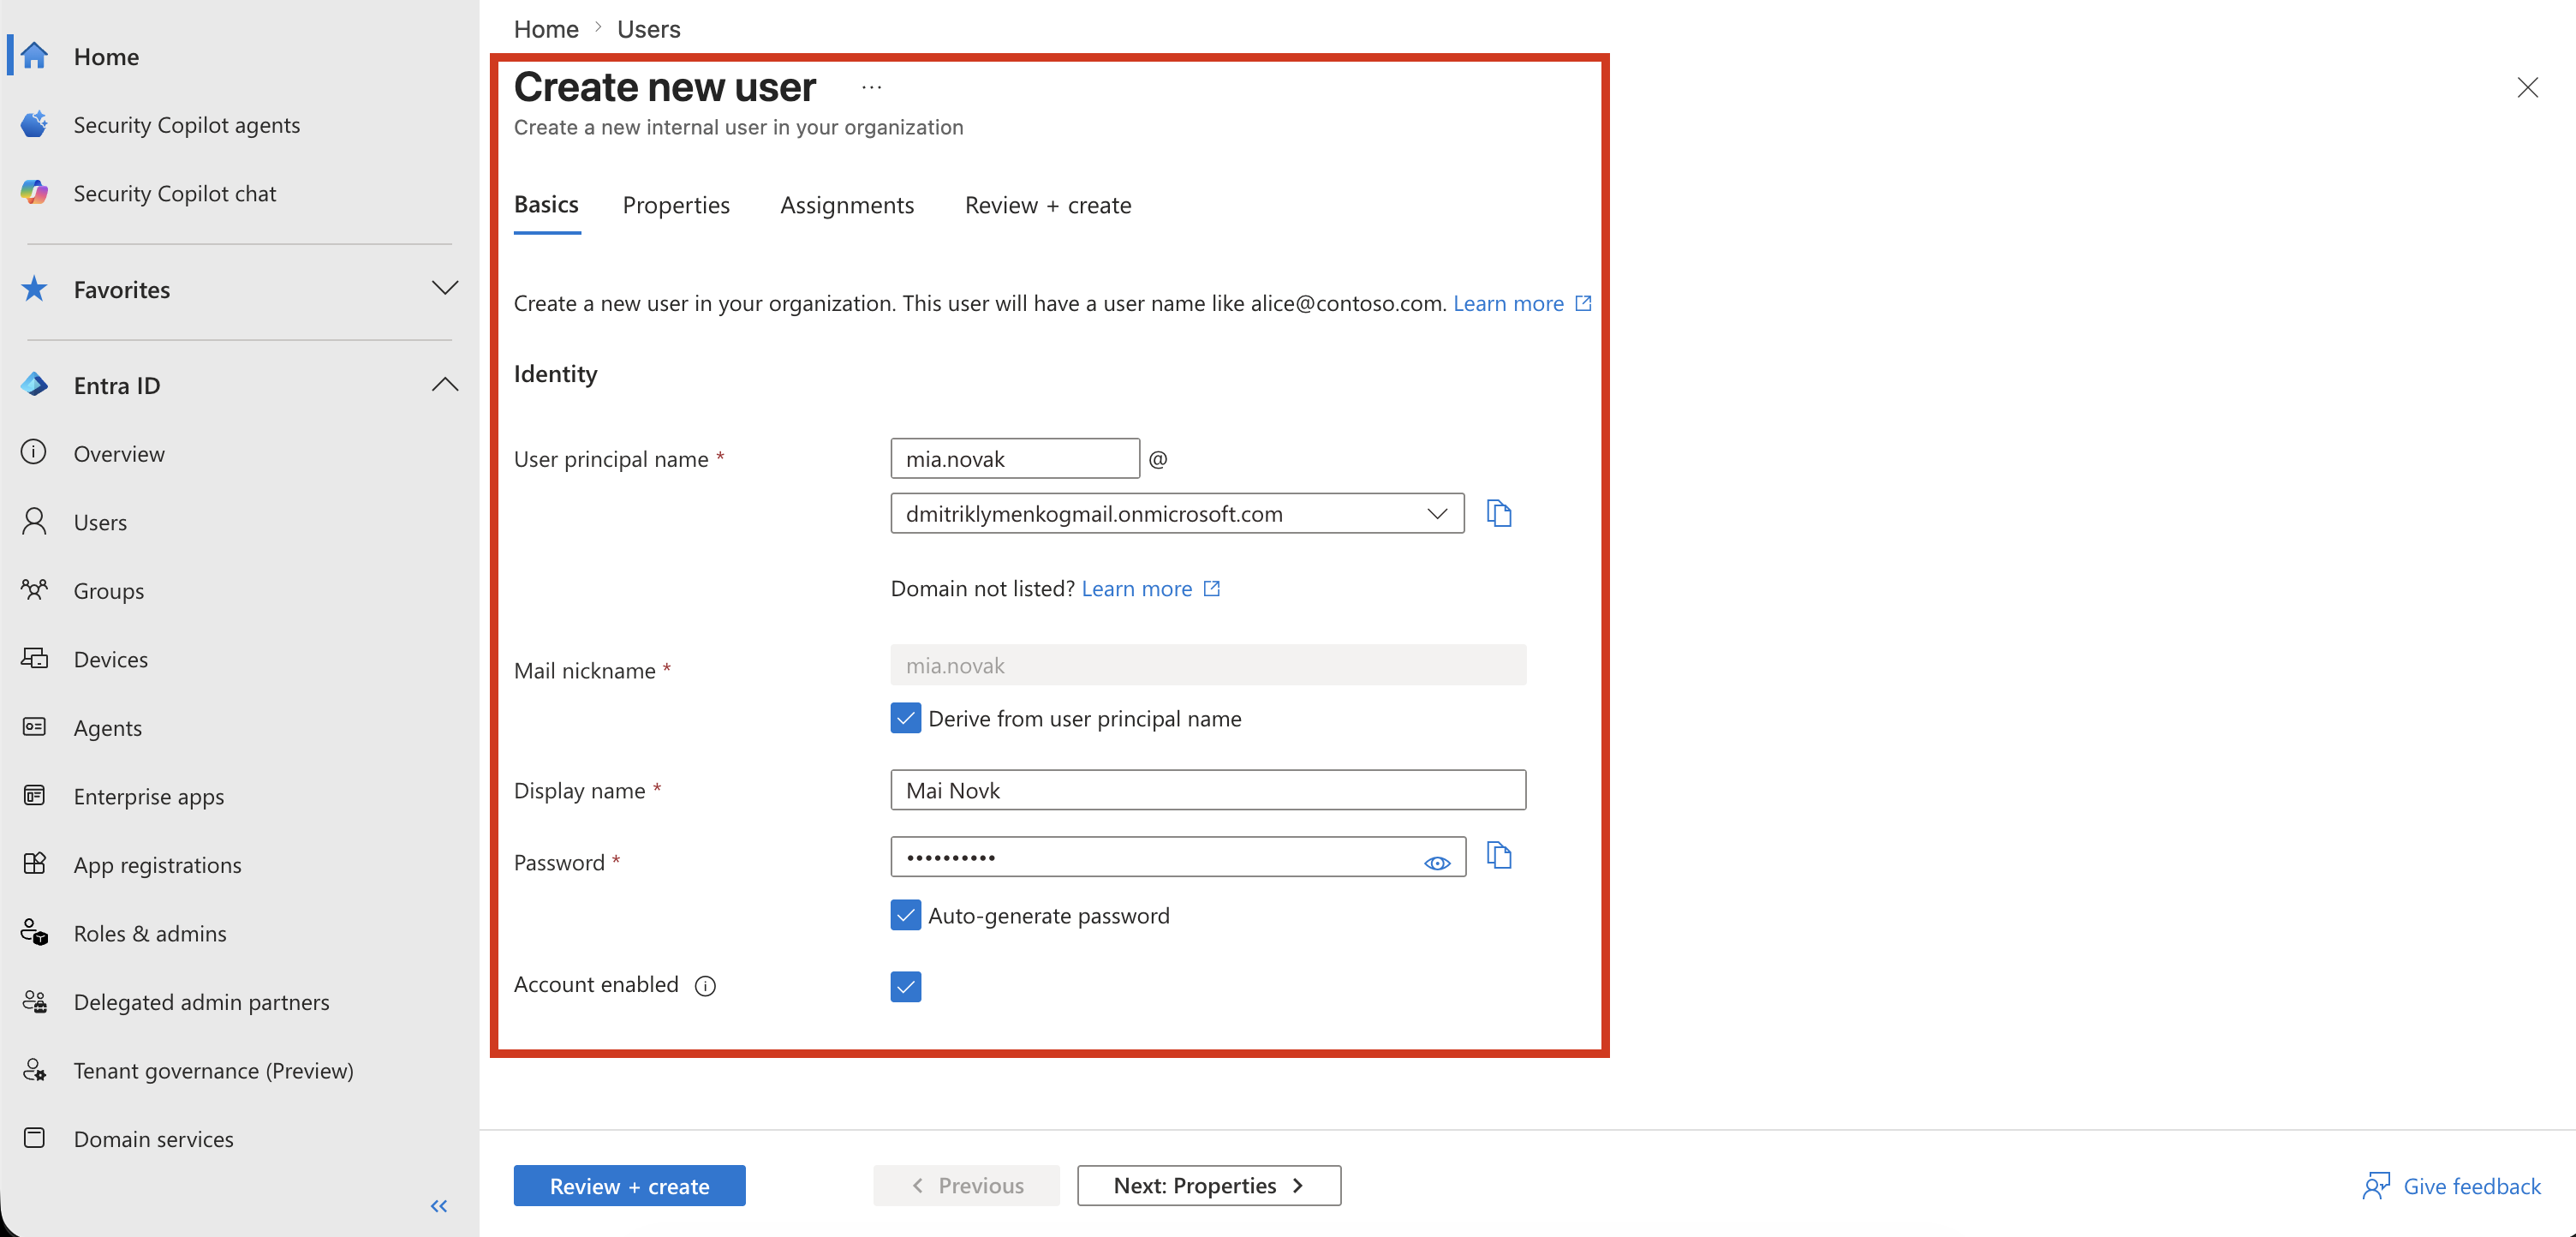Go to Users in breadcrumb
Screen dimensions: 2576x1237
(x=648, y=29)
